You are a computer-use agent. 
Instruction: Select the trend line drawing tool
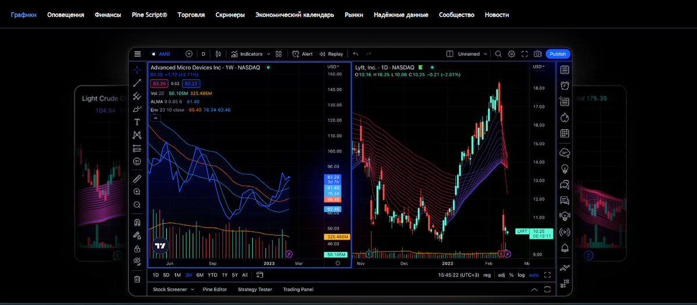[137, 83]
